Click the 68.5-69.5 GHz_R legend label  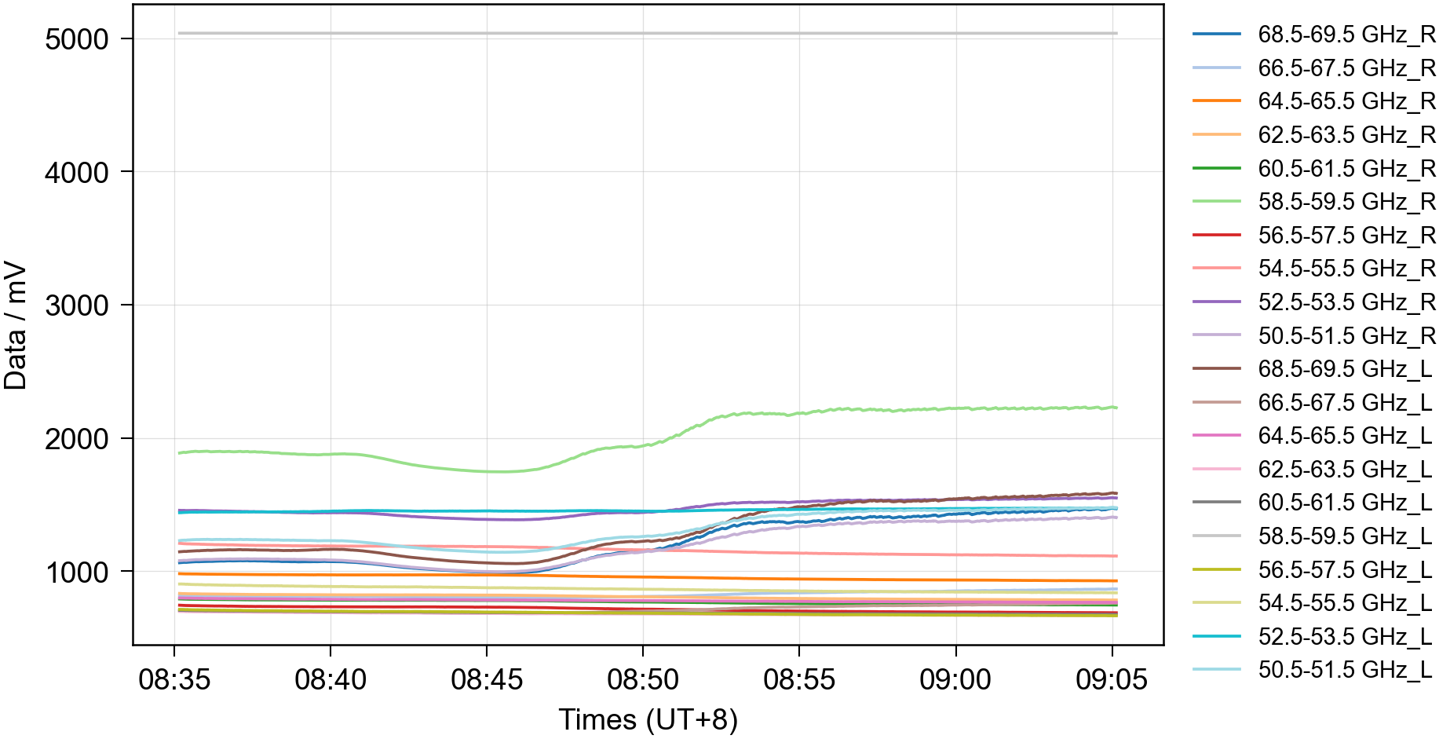pos(1346,35)
